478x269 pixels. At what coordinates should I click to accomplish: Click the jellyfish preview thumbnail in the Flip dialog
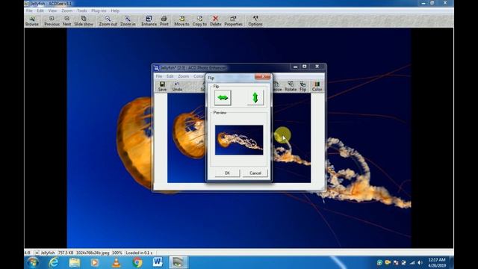pos(239,140)
